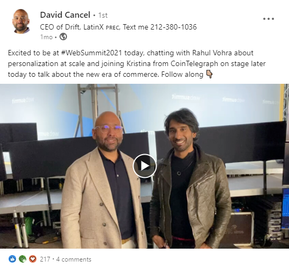289x268 pixels.
Task: Play the Web Summit video
Action: pyautogui.click(x=145, y=166)
